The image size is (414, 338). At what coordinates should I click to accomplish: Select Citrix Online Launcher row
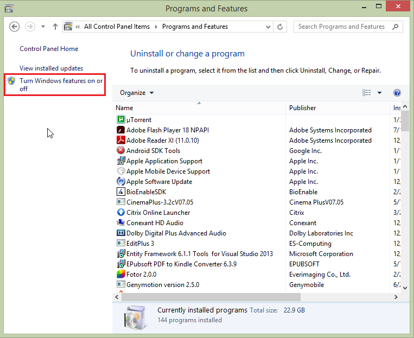[158, 212]
